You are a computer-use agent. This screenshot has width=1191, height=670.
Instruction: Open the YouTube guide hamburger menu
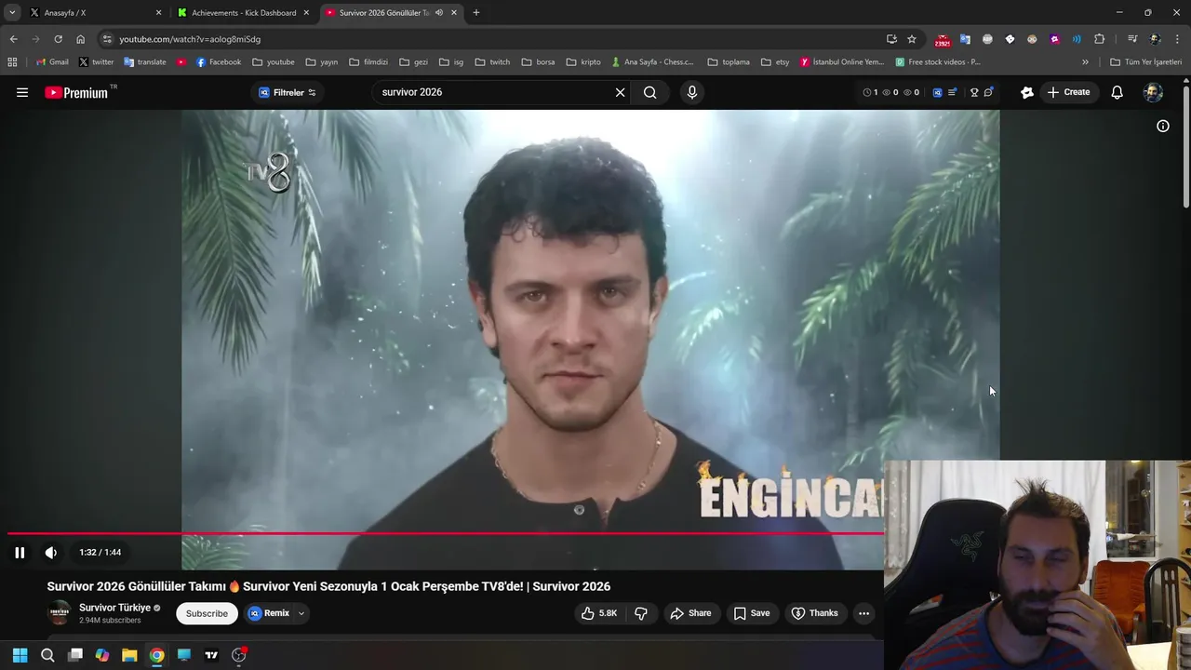point(22,92)
